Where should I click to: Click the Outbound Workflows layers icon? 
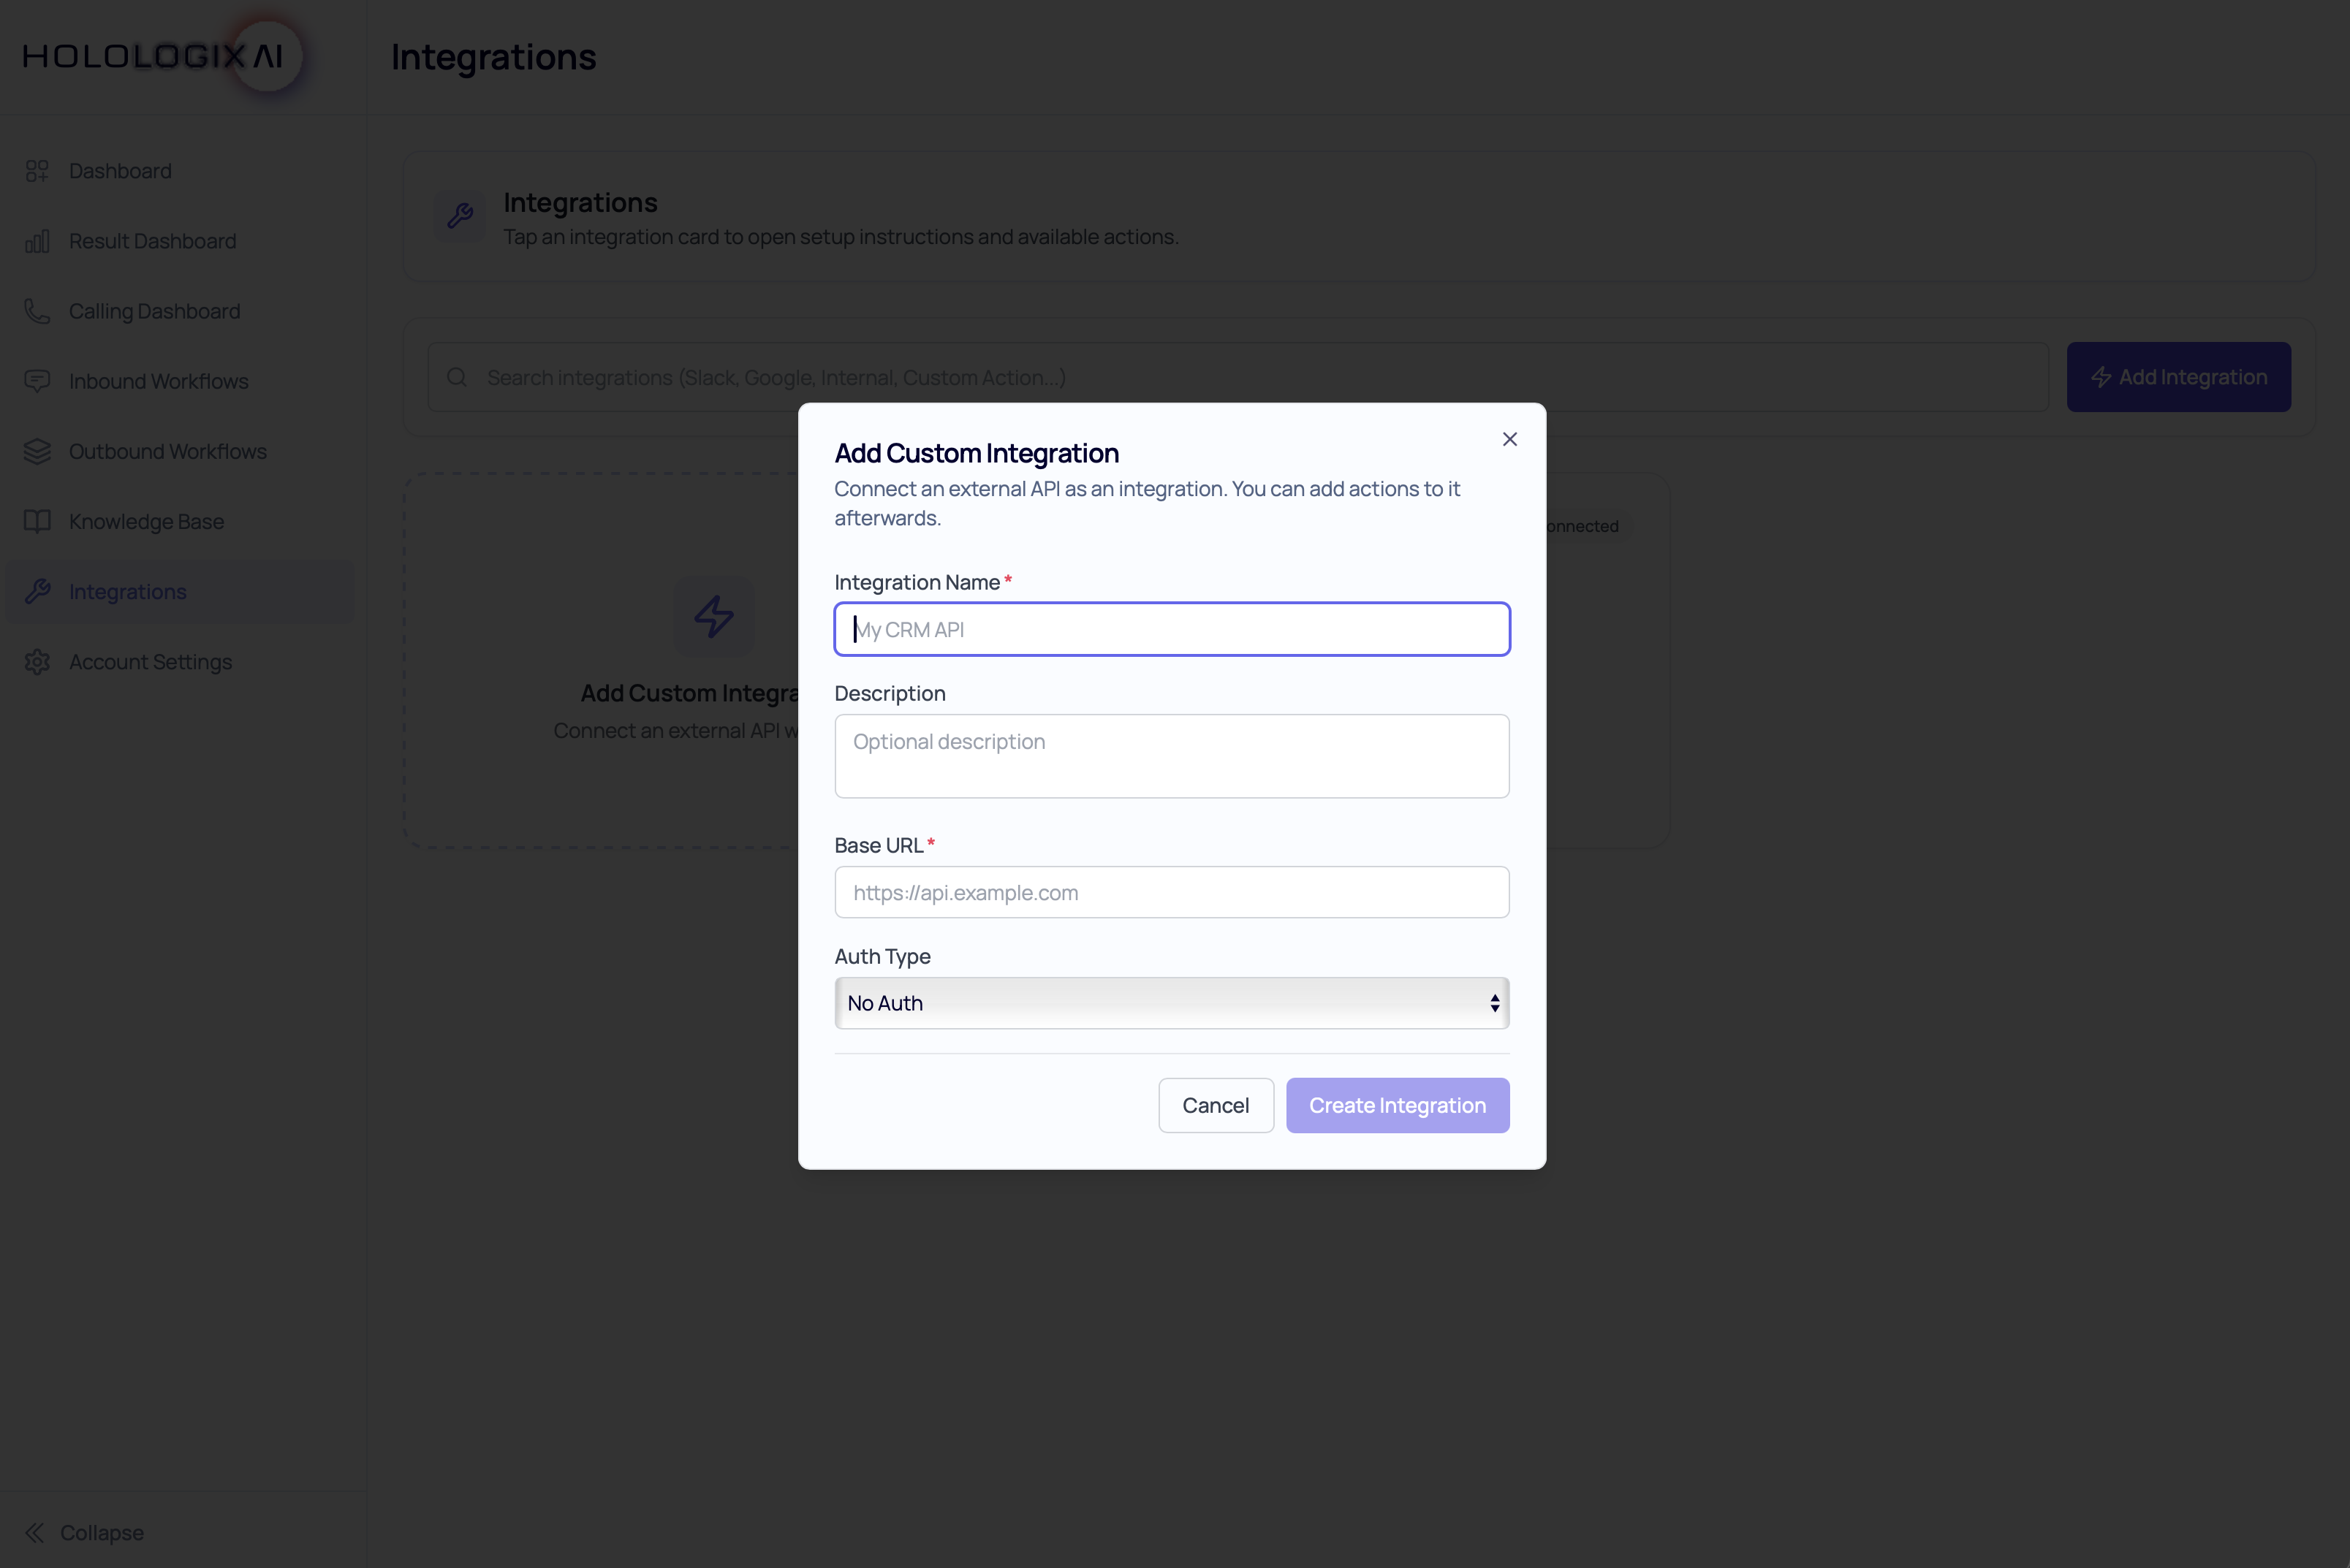click(37, 451)
